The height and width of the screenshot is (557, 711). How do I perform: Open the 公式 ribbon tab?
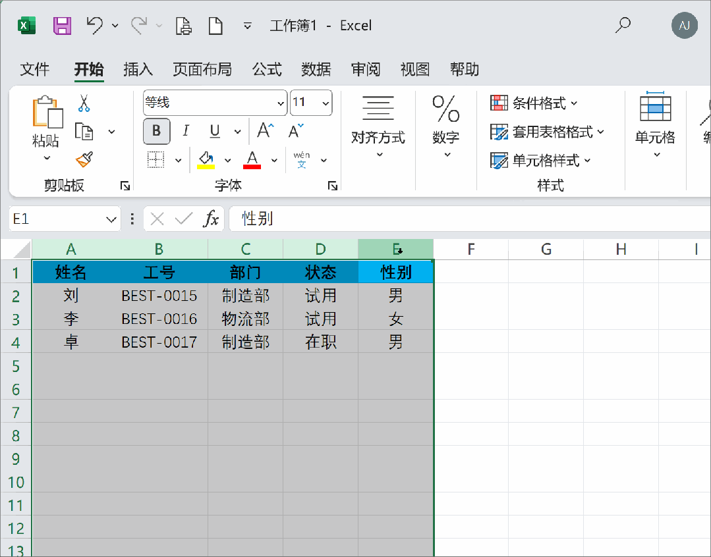(x=267, y=69)
